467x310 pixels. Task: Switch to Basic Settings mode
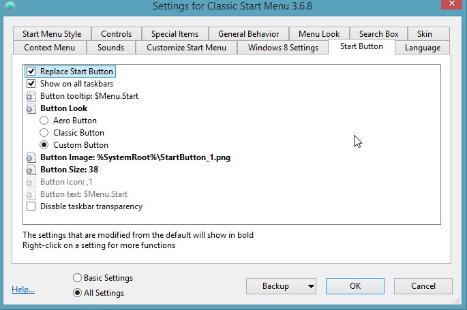coord(76,278)
